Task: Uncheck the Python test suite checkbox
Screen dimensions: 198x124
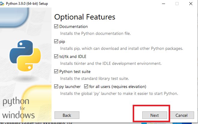Action: 56,71
